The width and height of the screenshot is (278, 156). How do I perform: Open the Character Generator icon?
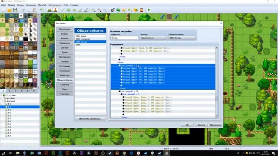(142, 10)
